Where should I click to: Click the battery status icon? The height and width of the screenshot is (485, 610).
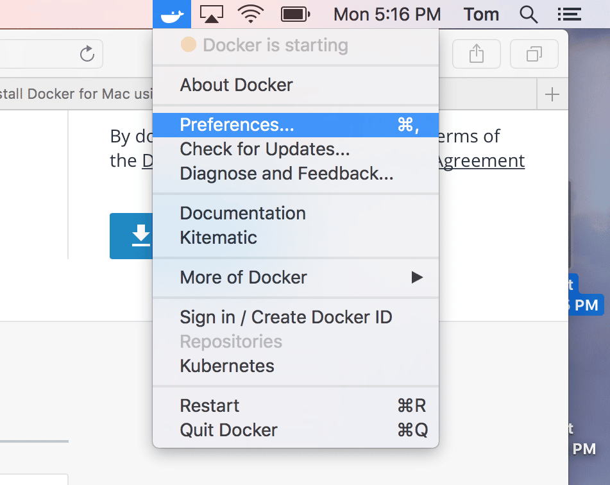click(295, 14)
